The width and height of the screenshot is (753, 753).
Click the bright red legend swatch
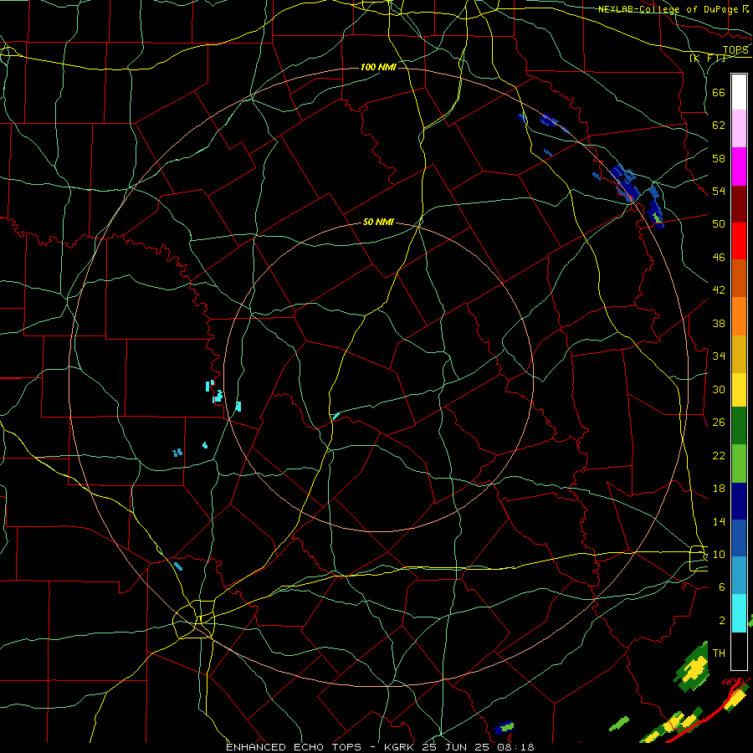tap(739, 241)
